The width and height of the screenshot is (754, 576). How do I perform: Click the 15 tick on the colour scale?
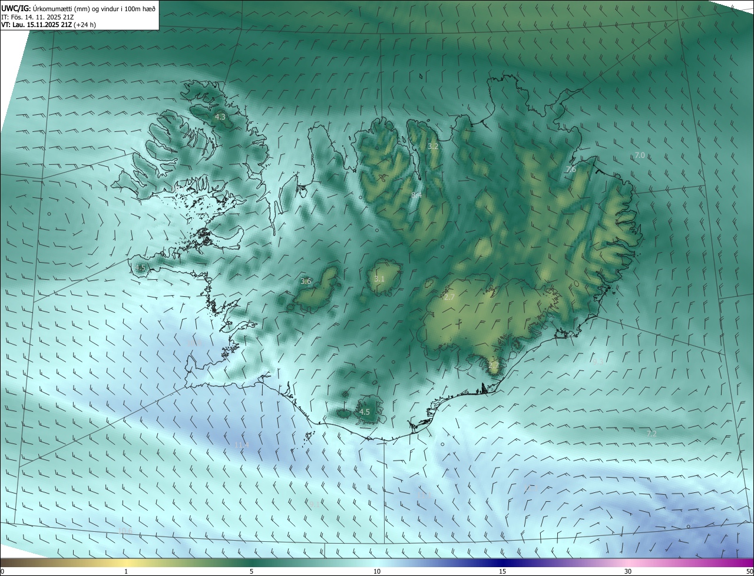[x=502, y=571]
